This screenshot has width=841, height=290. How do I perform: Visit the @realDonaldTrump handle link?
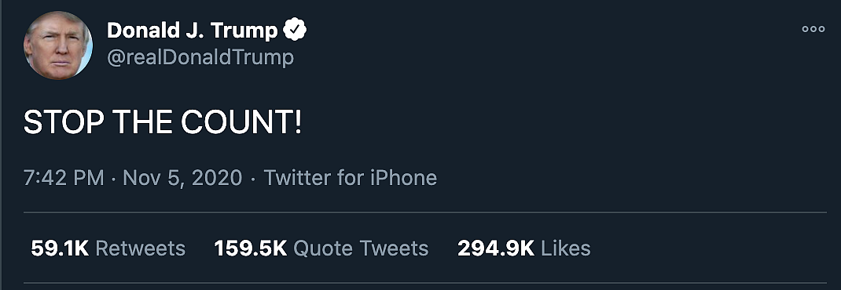pyautogui.click(x=200, y=58)
